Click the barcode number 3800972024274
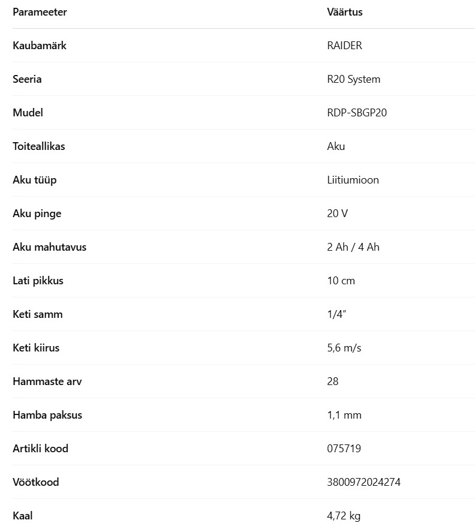The width and height of the screenshot is (475, 529). 363,482
